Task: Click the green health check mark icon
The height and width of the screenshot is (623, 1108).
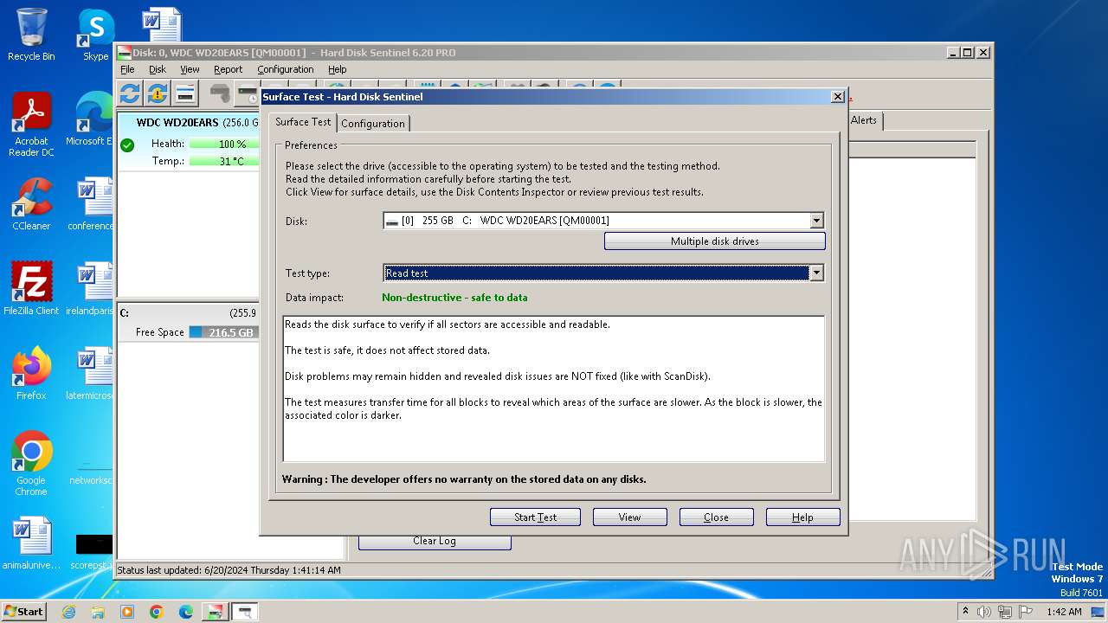Action: pos(127,145)
